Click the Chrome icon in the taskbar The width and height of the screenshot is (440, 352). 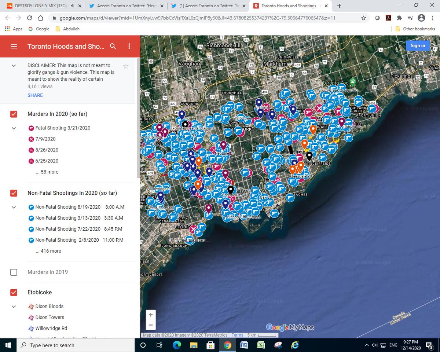click(x=227, y=345)
